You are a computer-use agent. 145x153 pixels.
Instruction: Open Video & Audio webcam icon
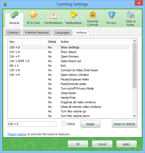pos(130,15)
